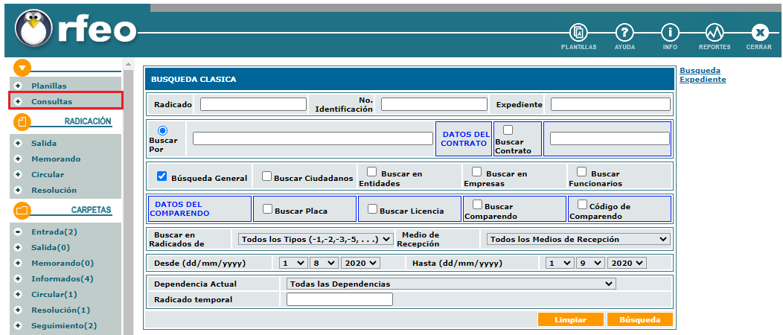
Task: Open Seguimiento(2) folder
Action: 64,325
